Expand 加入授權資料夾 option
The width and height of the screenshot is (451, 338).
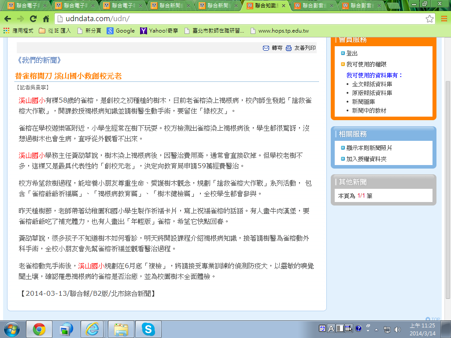pyautogui.click(x=343, y=159)
